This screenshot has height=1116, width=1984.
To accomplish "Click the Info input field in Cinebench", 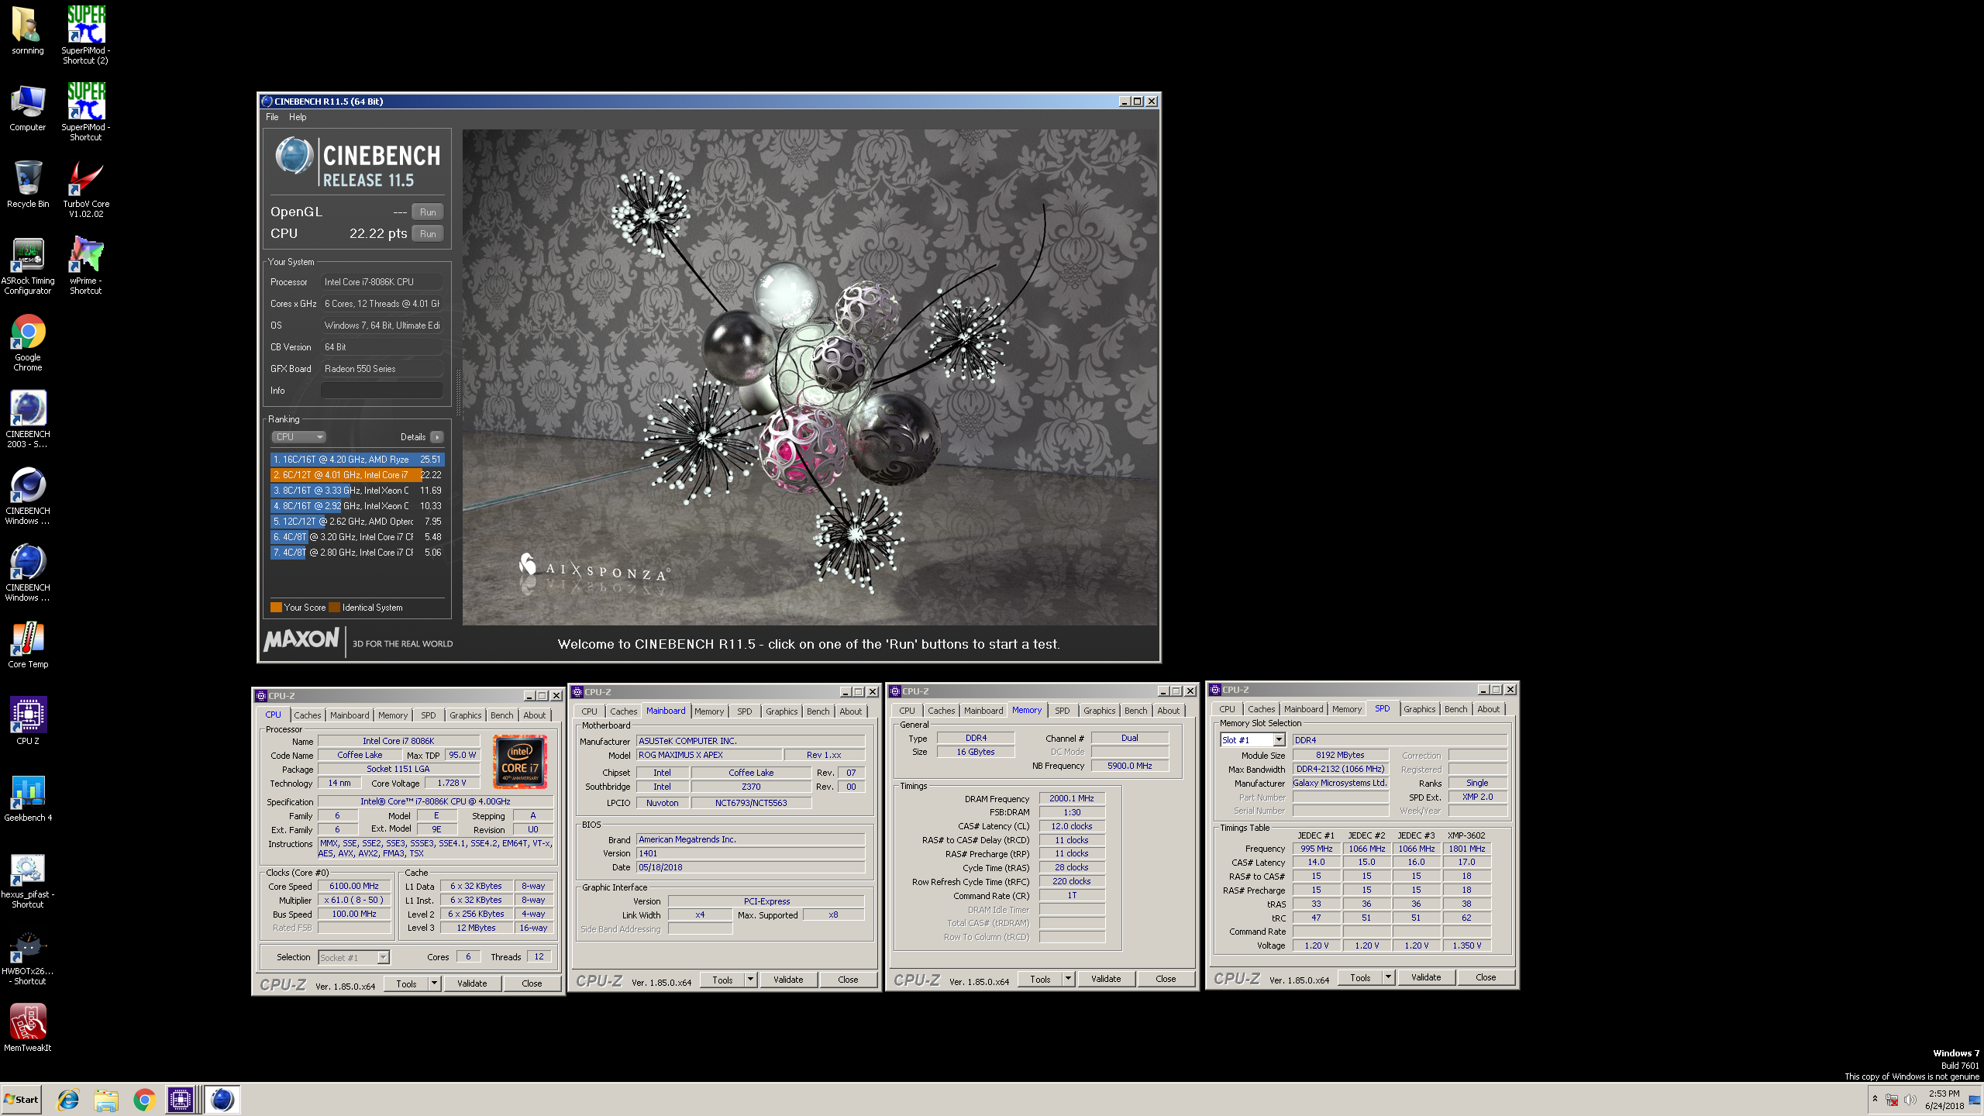I will click(382, 391).
